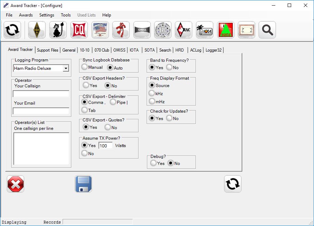Open the RAC awards icon
The image size is (314, 226).
coord(184,30)
